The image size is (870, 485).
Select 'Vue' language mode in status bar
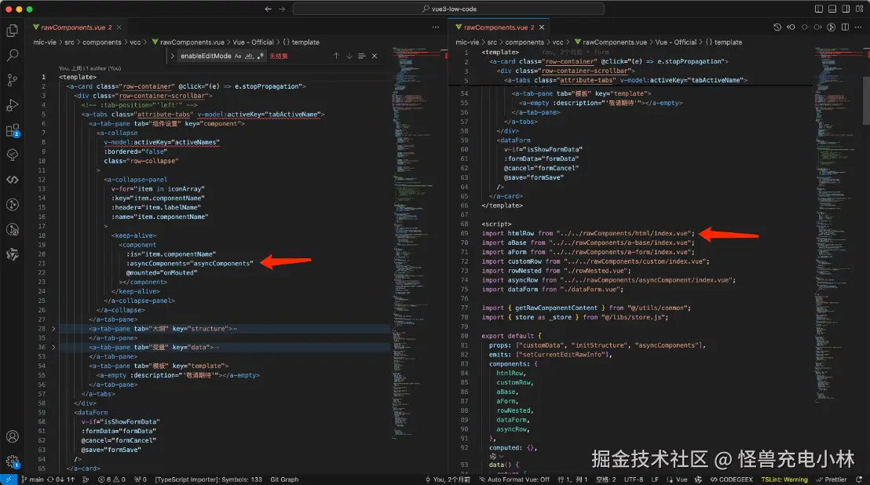(x=677, y=480)
